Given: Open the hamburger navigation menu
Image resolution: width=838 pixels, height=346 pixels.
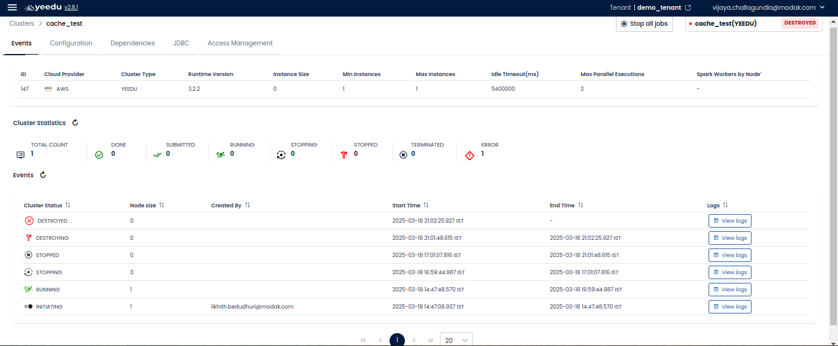Looking at the screenshot, I should tap(12, 7).
